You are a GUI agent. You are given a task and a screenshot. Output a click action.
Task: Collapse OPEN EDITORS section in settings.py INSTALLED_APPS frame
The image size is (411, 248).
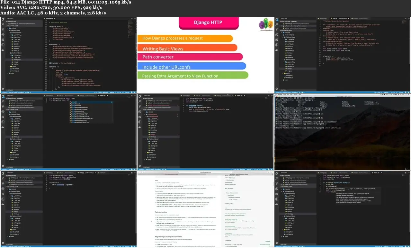tap(12, 21)
